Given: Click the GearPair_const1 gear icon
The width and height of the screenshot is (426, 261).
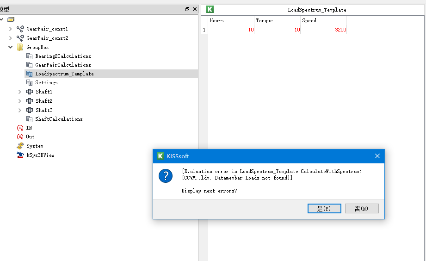Looking at the screenshot, I should click(x=20, y=29).
